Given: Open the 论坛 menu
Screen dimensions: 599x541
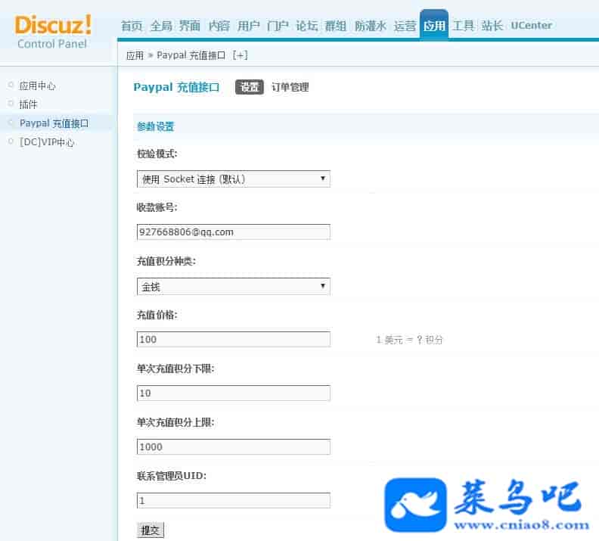Looking at the screenshot, I should pyautogui.click(x=306, y=26).
